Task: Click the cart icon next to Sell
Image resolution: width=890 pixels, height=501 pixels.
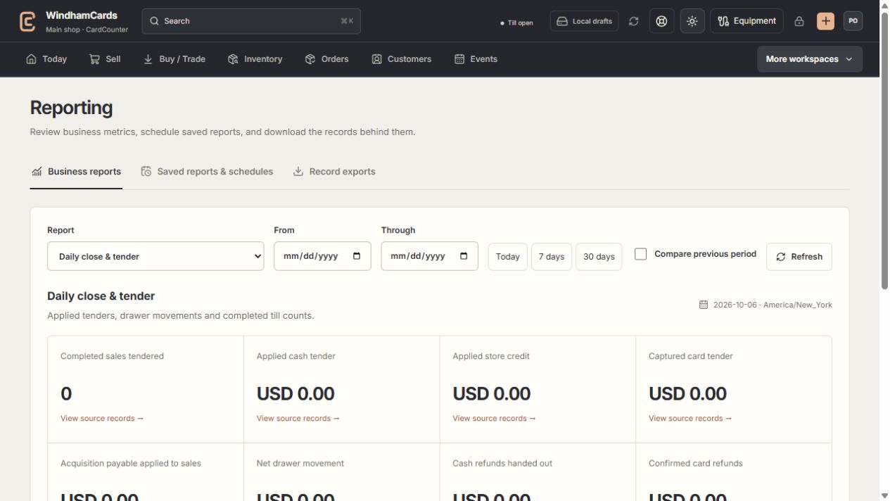Action: click(94, 59)
